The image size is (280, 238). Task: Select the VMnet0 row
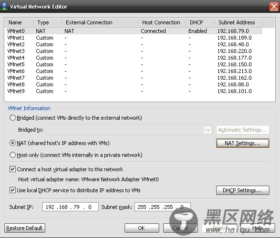click(x=135, y=31)
